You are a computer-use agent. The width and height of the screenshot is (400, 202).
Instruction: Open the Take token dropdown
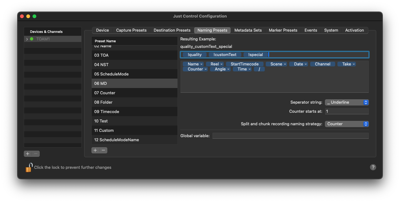347,64
